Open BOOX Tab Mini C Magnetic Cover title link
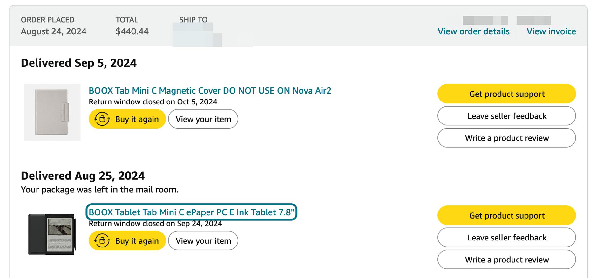The width and height of the screenshot is (610, 278). point(210,91)
